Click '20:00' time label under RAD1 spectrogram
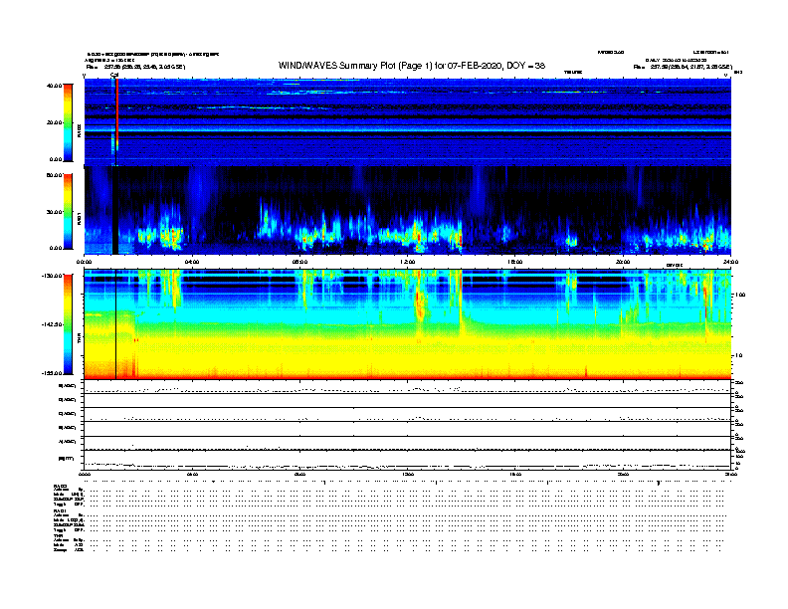 click(x=623, y=262)
